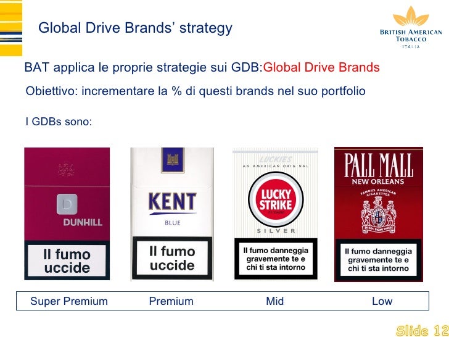The image size is (449, 337).
Task: Click the 'Obiettivo: incrementare la %' line
Action: (x=196, y=91)
